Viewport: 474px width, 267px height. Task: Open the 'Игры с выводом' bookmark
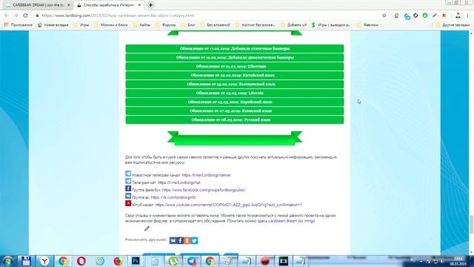pos(331,24)
